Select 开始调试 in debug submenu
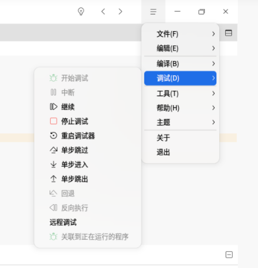The width and height of the screenshot is (258, 268). [88, 78]
